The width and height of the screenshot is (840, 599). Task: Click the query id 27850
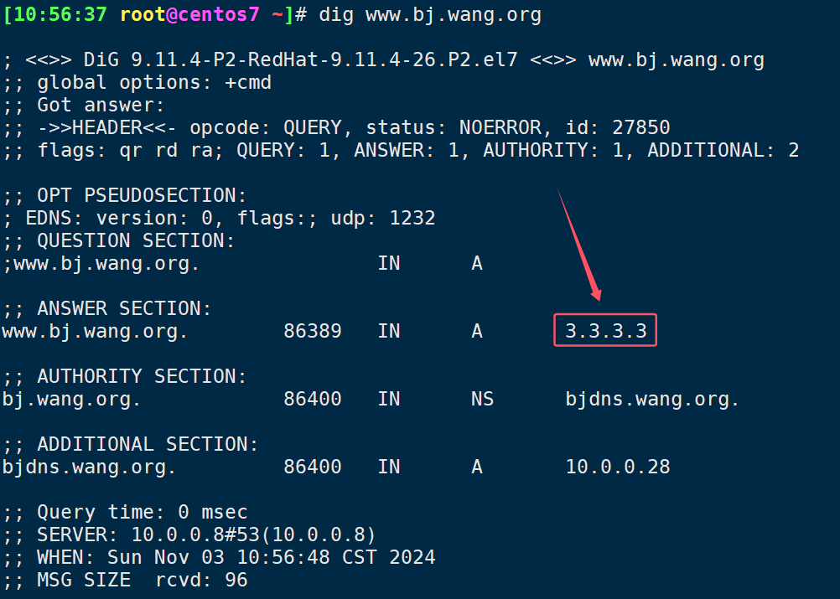640,127
